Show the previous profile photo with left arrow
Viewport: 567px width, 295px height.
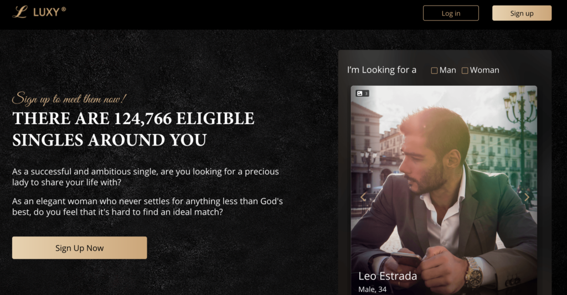[363, 196]
